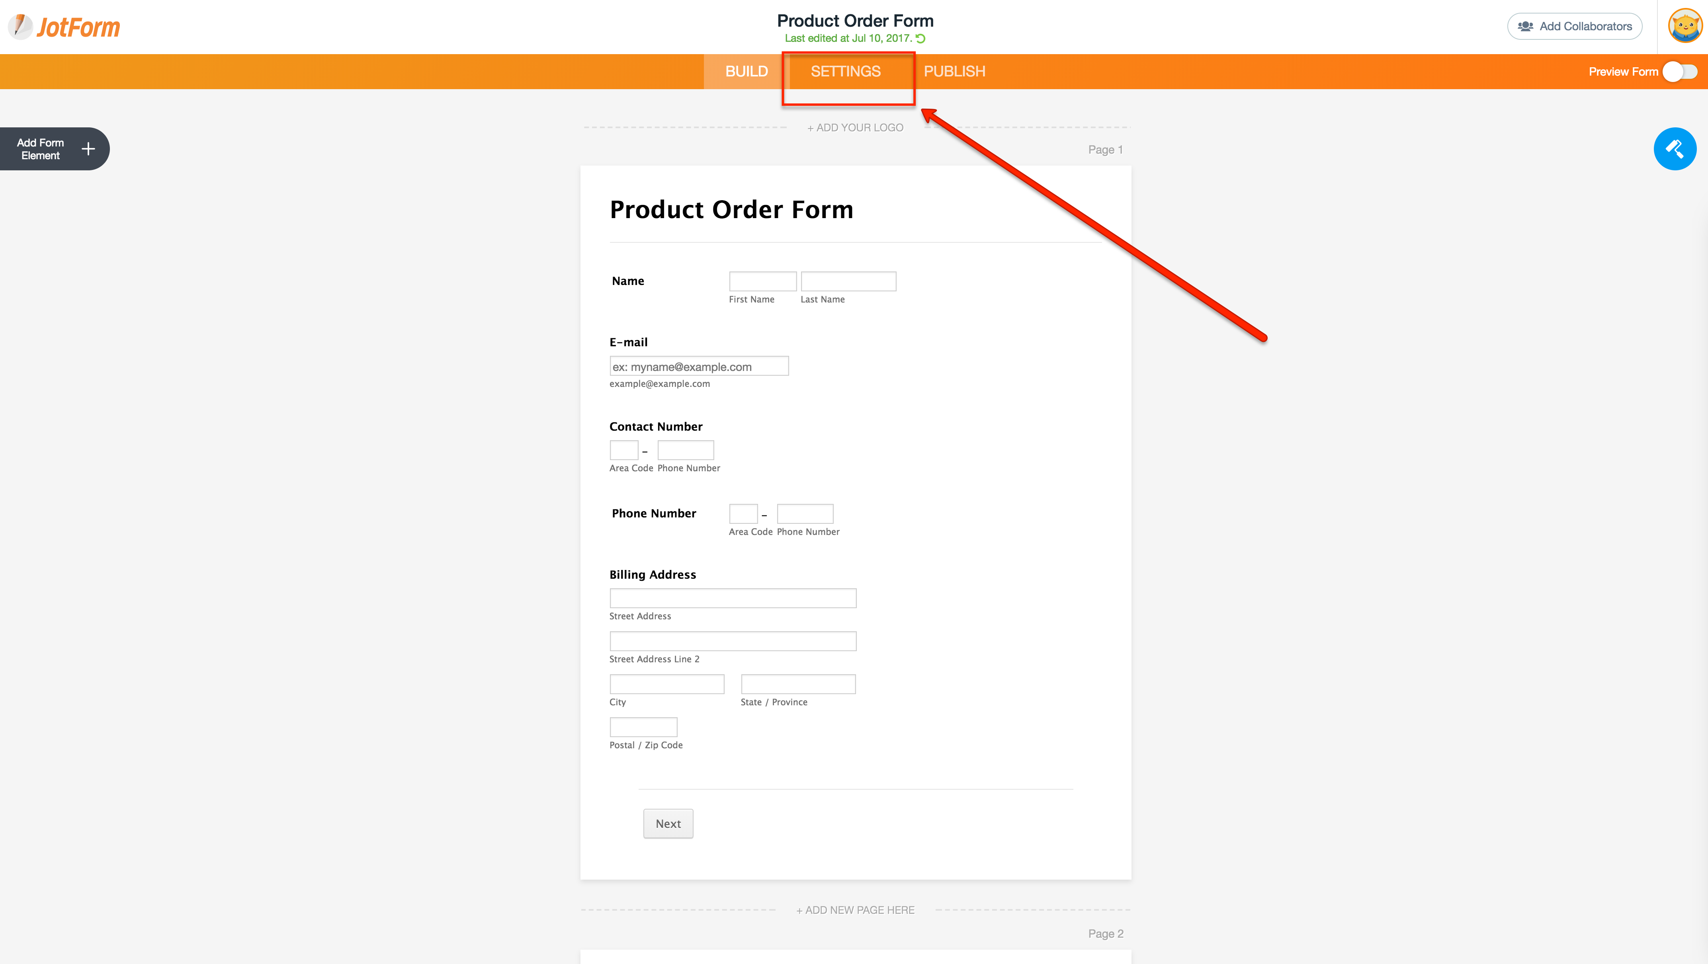Viewport: 1708px width, 964px height.
Task: Click the Add Your Logo link
Action: (x=855, y=128)
